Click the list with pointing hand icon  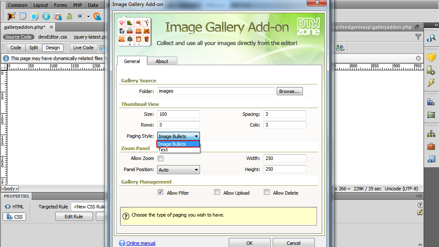click(58, 16)
